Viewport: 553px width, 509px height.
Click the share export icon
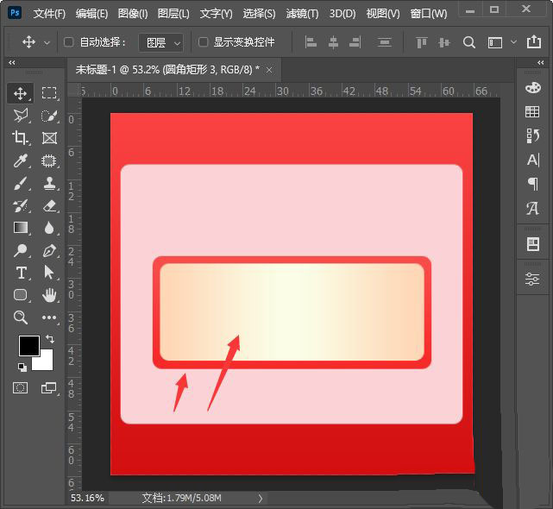(x=534, y=41)
